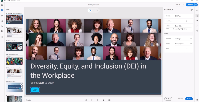Image resolution: width=199 pixels, height=102 pixels.
Task: Click the blue Done button
Action: [x=189, y=99]
